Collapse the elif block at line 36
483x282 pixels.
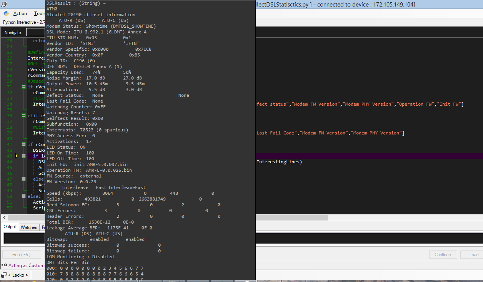point(23,116)
